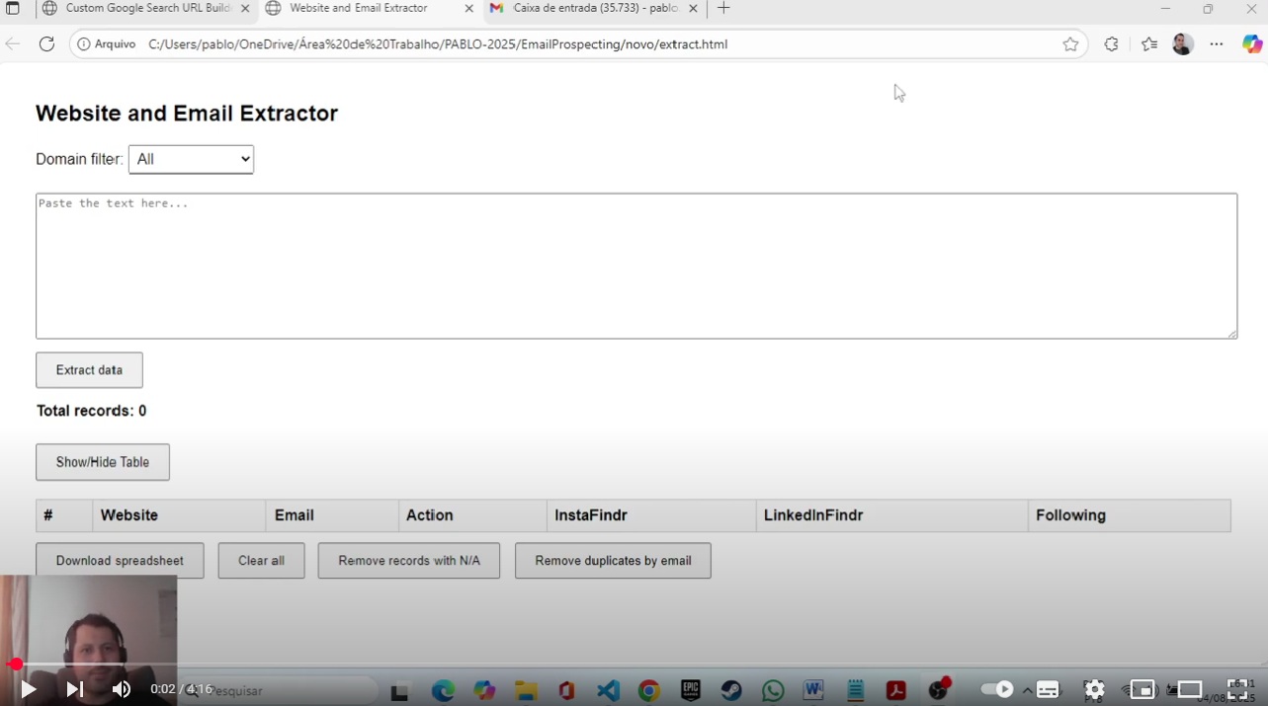Click into the Paste the text here textarea
The width and height of the screenshot is (1268, 706).
click(636, 266)
